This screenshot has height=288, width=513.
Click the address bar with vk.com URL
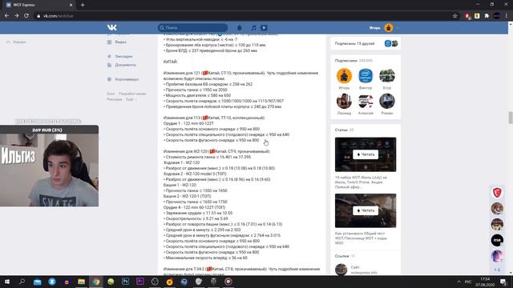[x=242, y=16]
